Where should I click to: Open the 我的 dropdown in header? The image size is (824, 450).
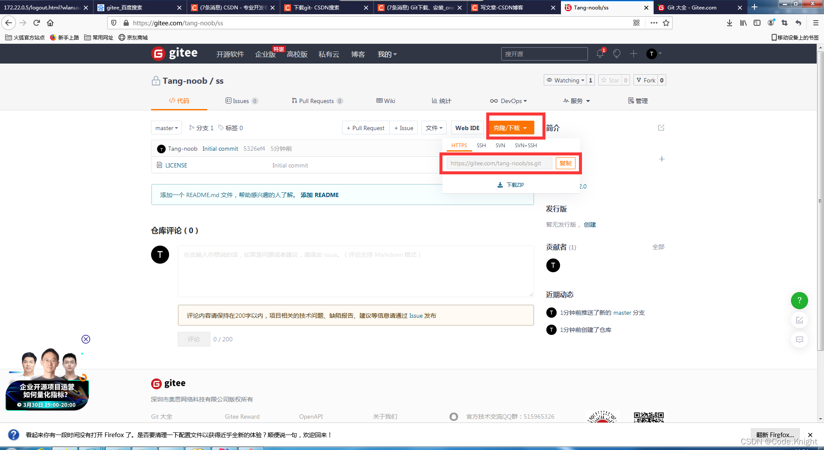click(x=387, y=54)
